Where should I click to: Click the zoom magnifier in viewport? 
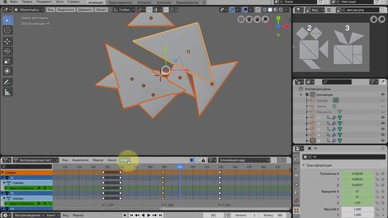[x=265, y=19]
